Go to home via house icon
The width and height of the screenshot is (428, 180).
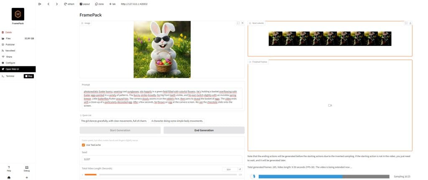(9, 177)
